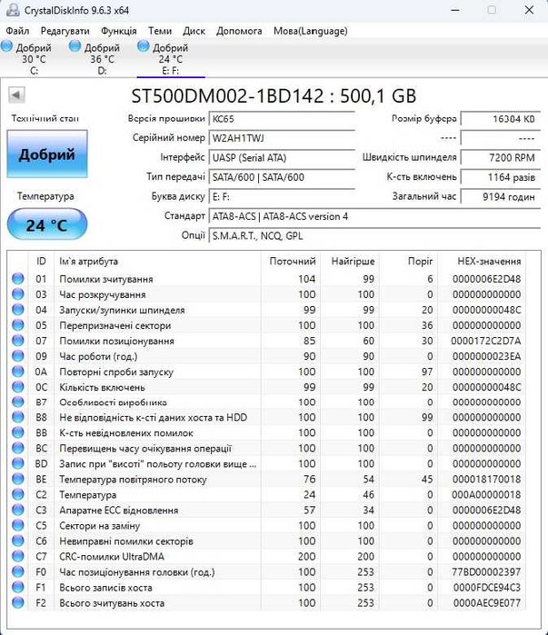Open the Диск menu

pyautogui.click(x=194, y=31)
